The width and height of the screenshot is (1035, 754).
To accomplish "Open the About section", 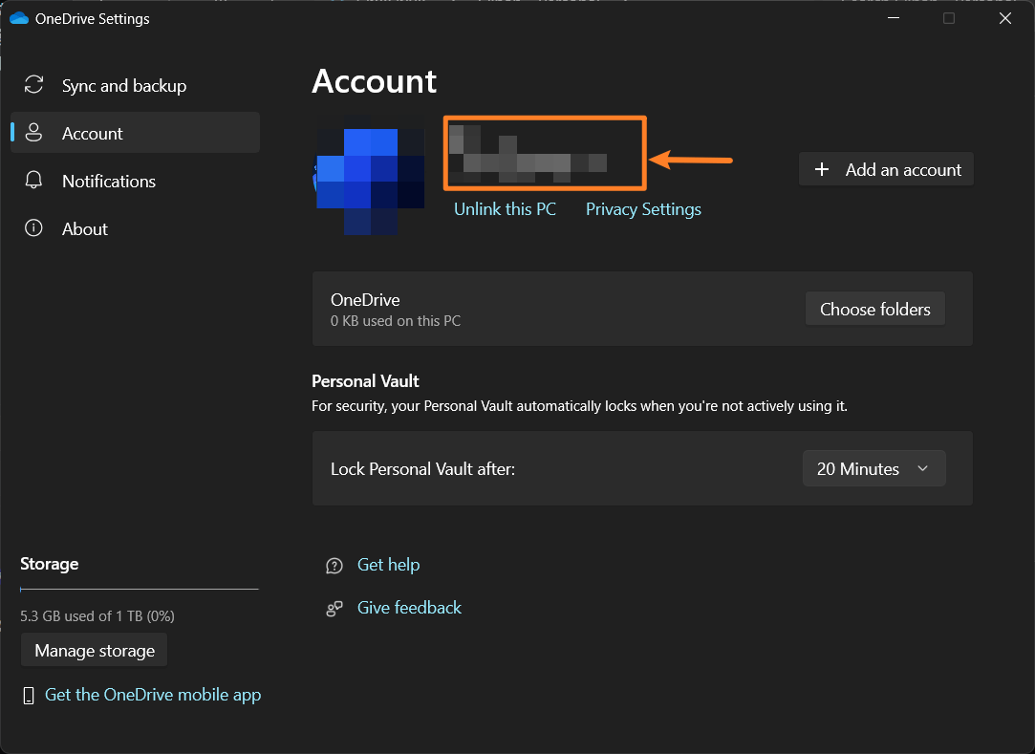I will click(135, 228).
